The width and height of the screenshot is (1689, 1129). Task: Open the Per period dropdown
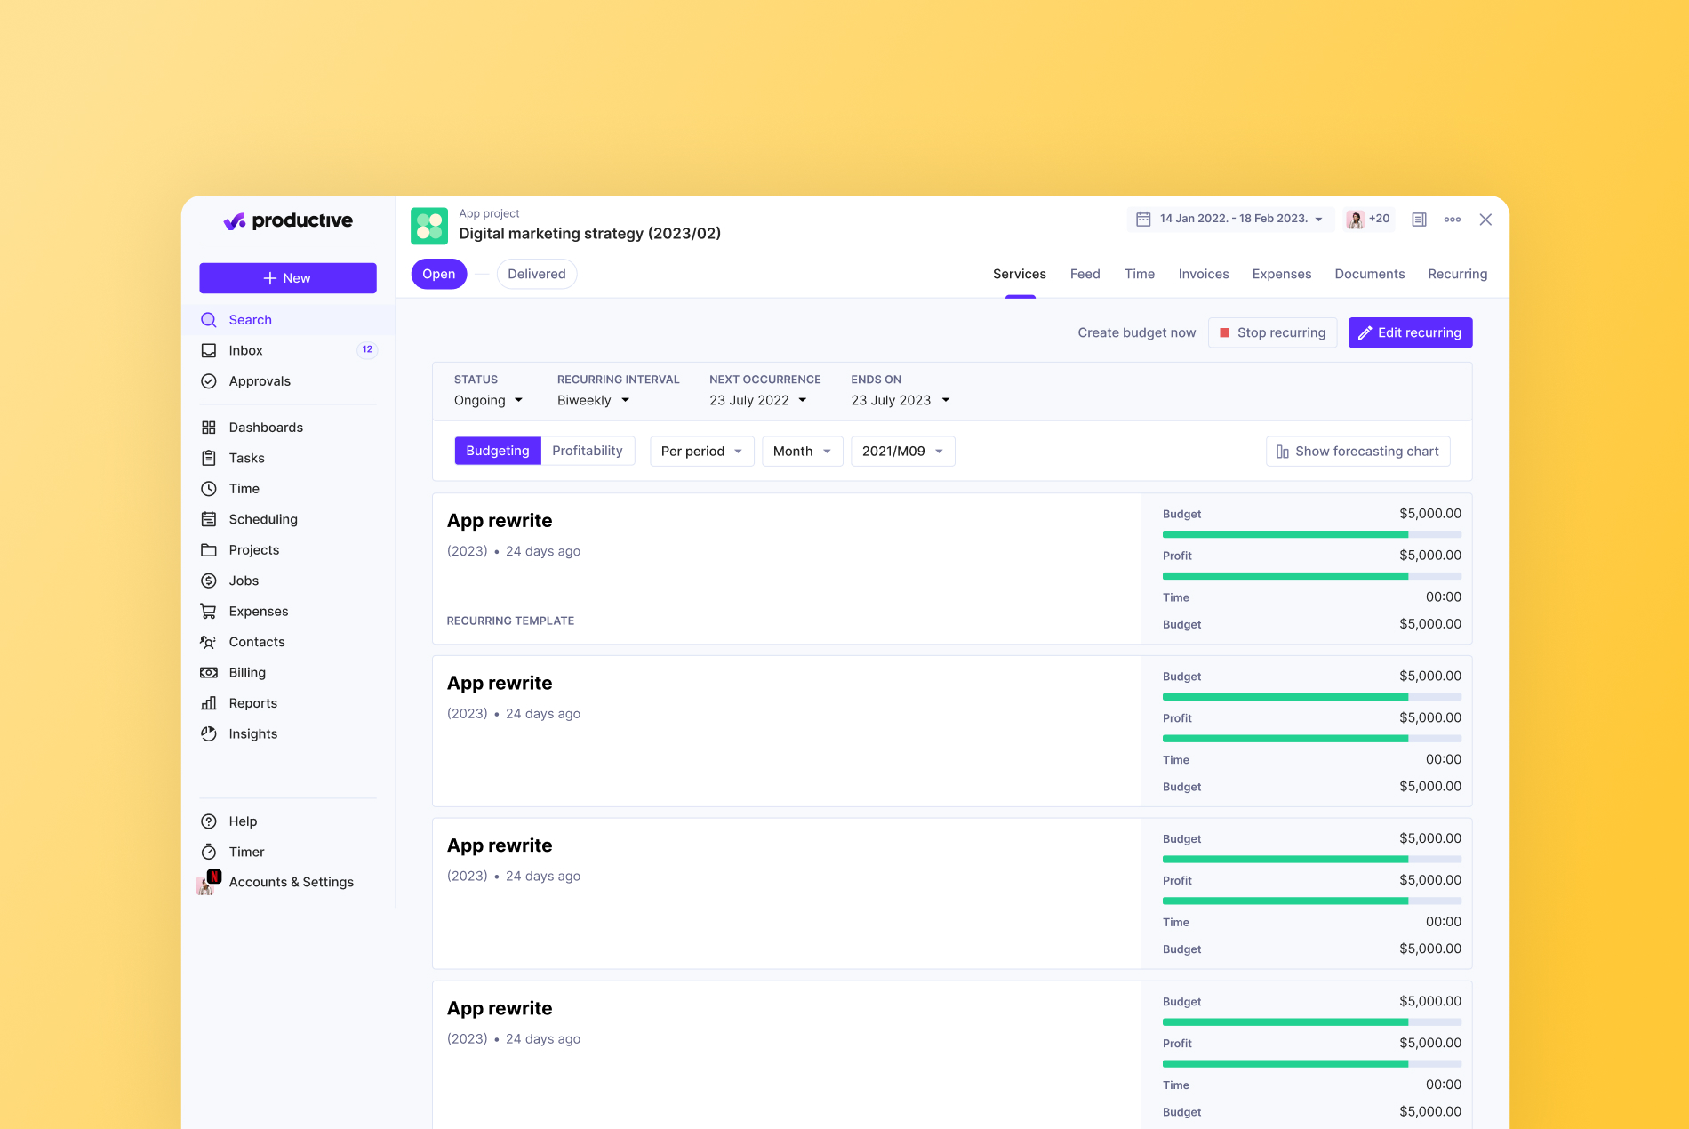[701, 451]
